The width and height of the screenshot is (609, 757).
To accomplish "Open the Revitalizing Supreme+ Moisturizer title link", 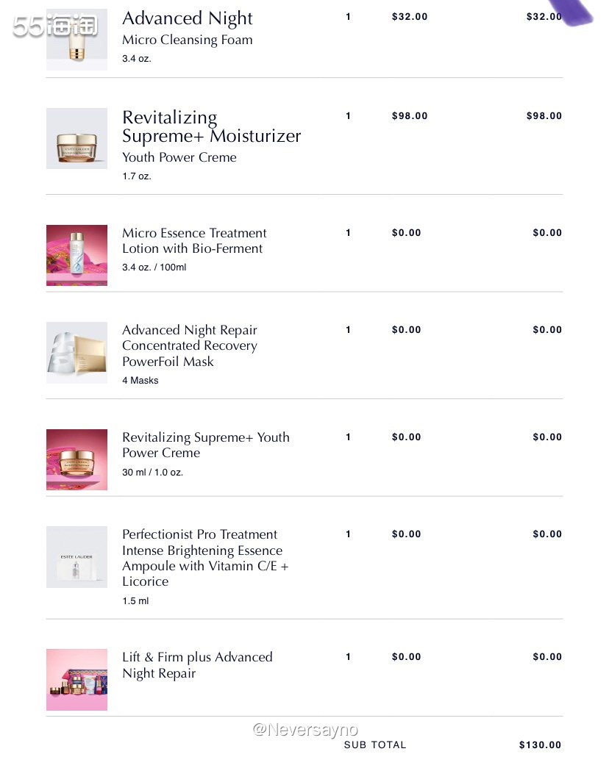I will [211, 126].
